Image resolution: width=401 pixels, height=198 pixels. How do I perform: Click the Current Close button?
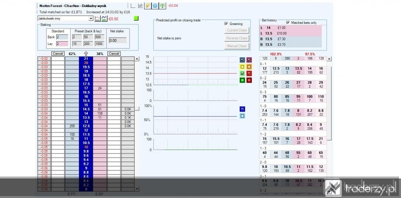coord(237,30)
